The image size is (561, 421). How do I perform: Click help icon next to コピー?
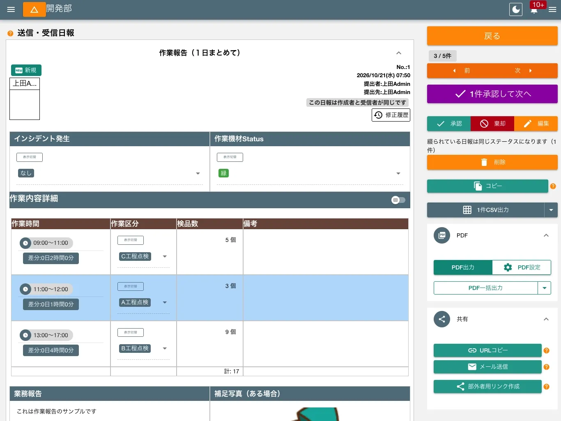553,186
